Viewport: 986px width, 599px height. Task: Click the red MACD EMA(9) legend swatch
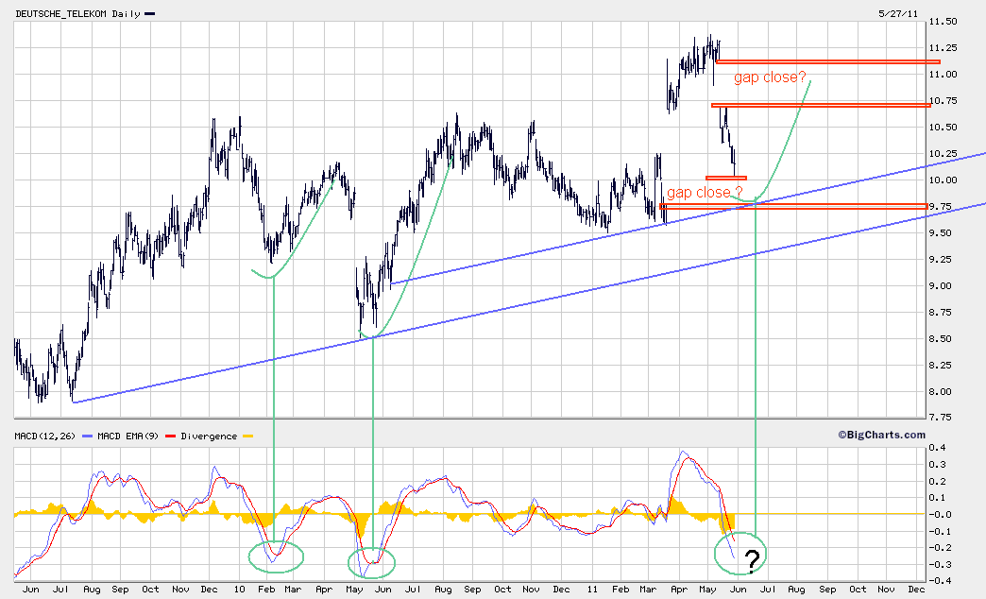coord(170,436)
